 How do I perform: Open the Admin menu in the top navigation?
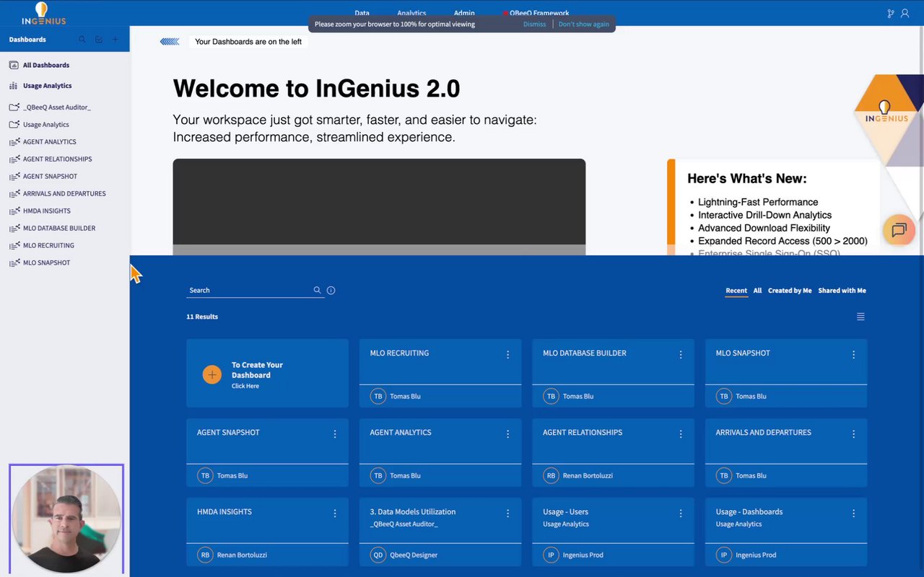point(464,13)
